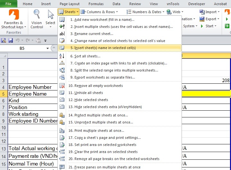
Task: Click the Save icon in quick access toolbar
Action: [x=11, y=40]
